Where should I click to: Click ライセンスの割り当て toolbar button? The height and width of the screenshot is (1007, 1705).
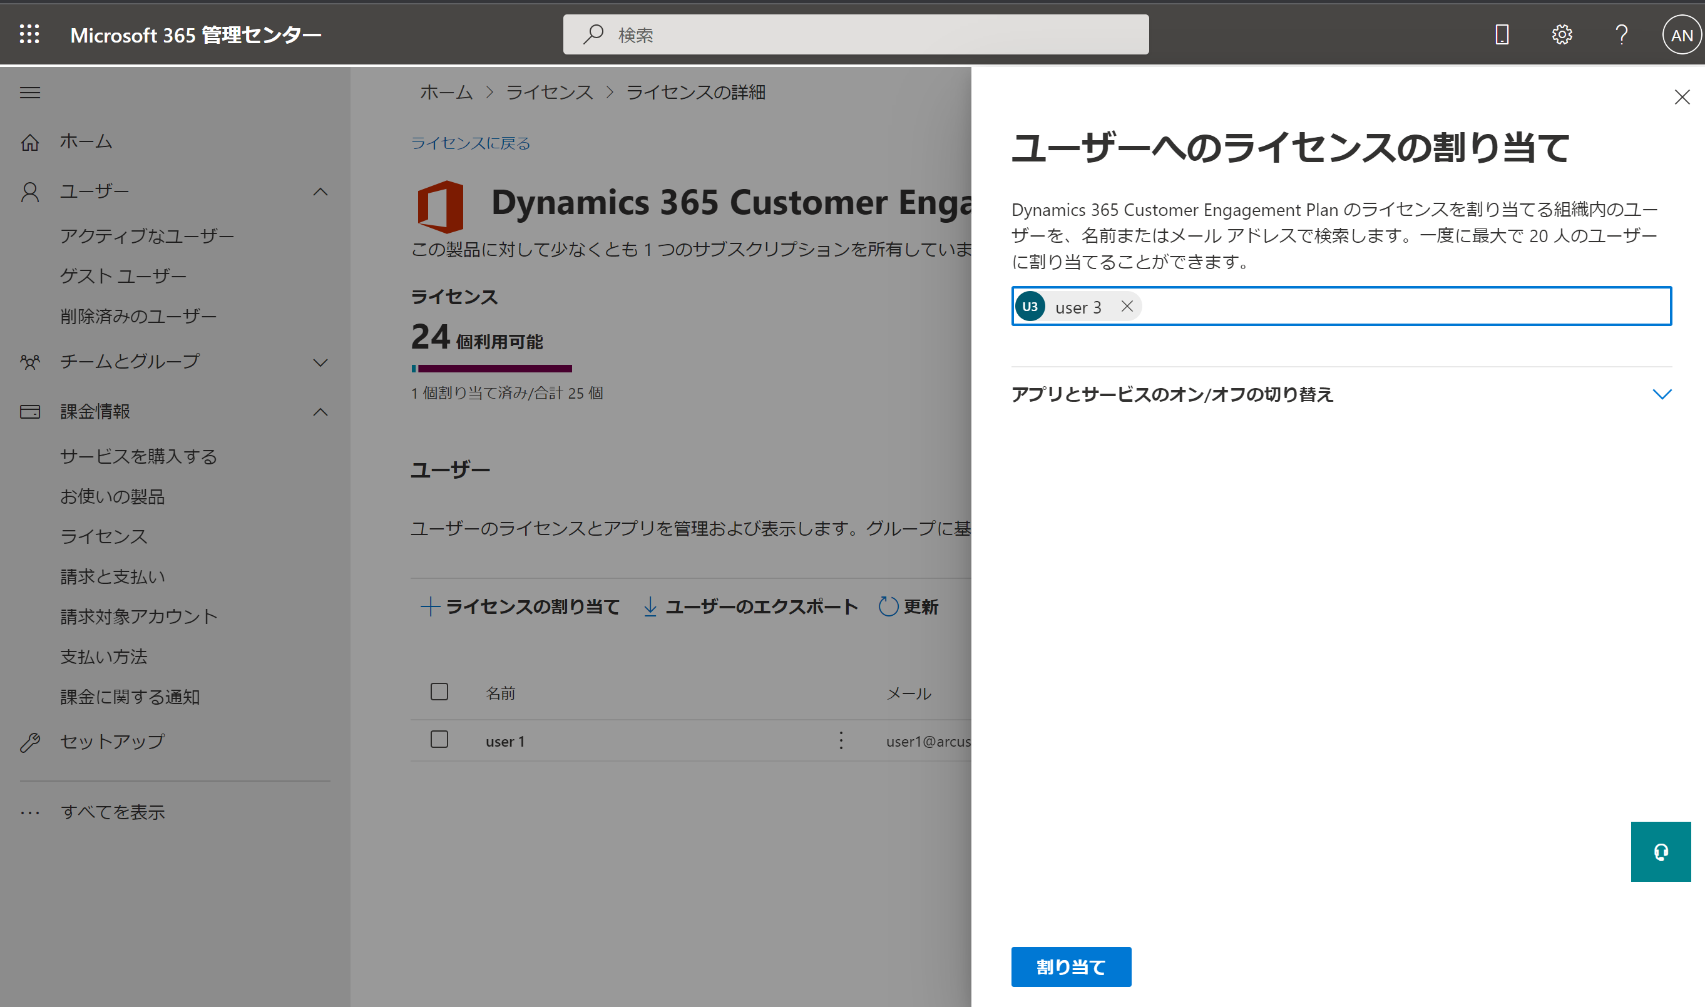520,606
